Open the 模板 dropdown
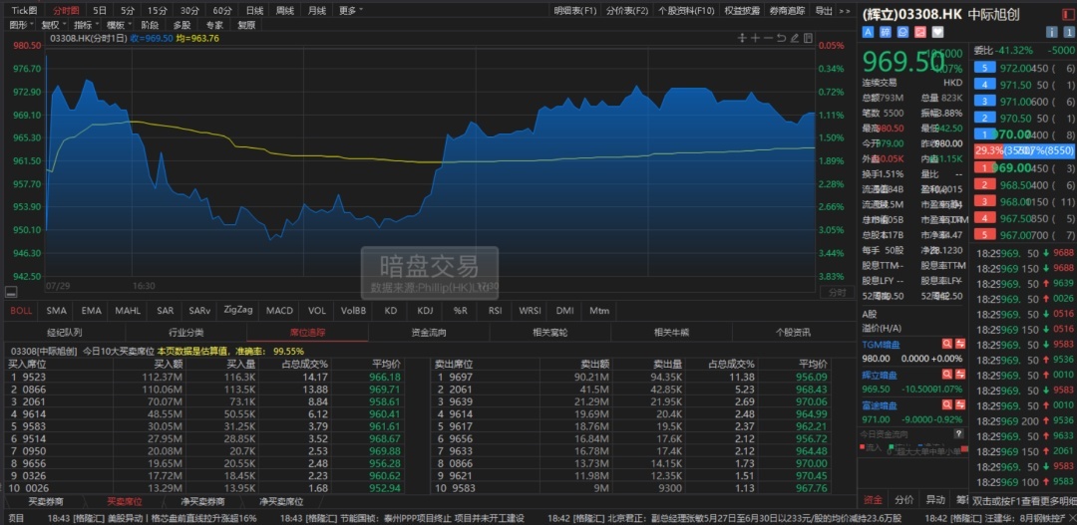This screenshot has height=525, width=1077. click(119, 25)
